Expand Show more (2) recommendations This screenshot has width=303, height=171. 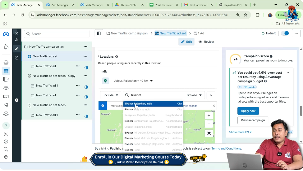pos(240,132)
